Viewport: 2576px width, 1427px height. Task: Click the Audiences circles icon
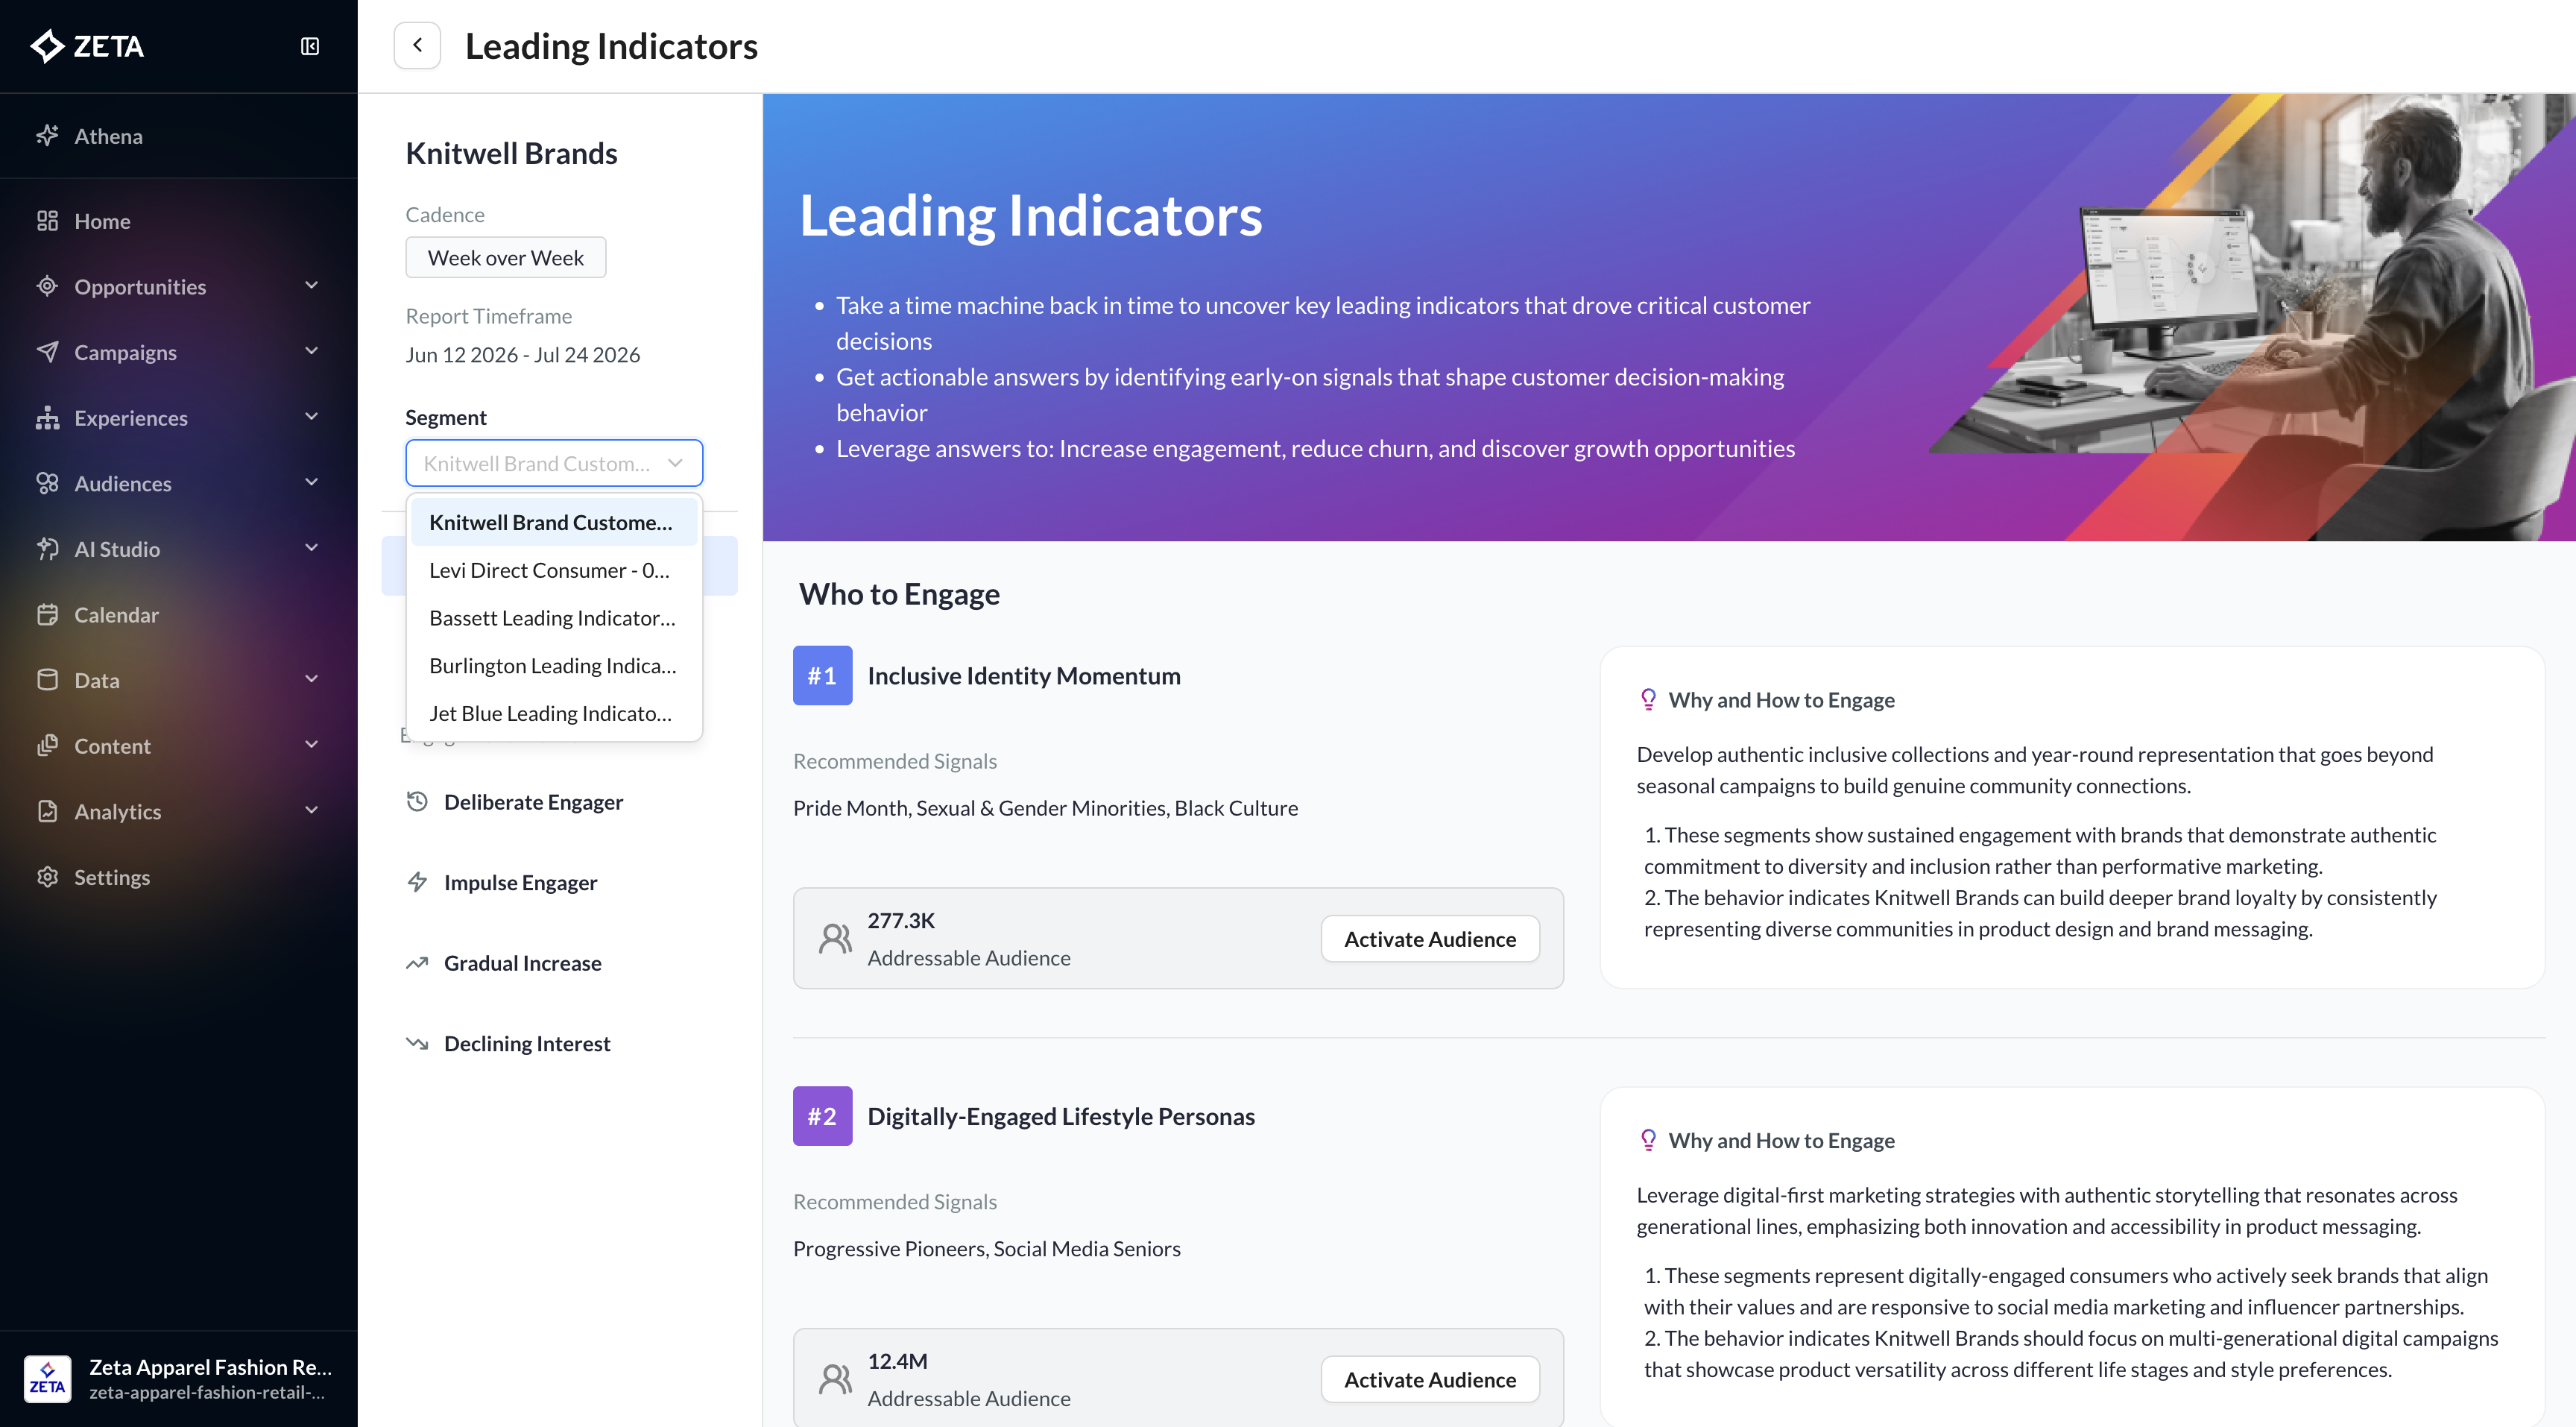[x=47, y=483]
